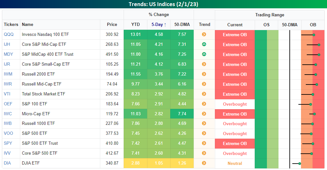Click the IJH trading range dot marker
Image resolution: width=327 pixels, height=170 pixels.
tap(319, 45)
